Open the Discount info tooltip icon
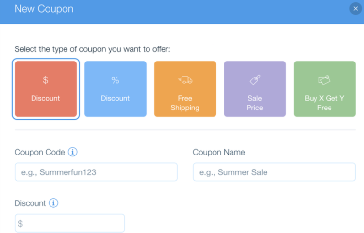 point(53,203)
